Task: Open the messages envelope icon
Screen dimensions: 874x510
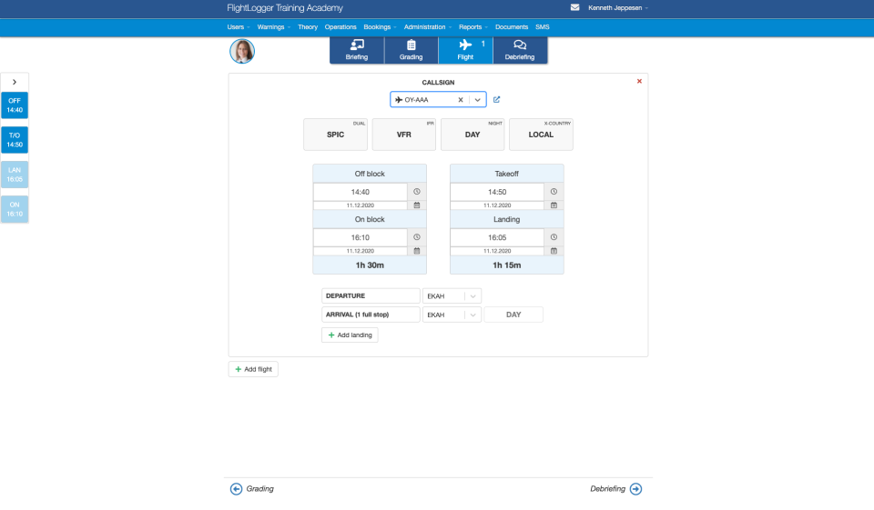Action: (x=574, y=8)
